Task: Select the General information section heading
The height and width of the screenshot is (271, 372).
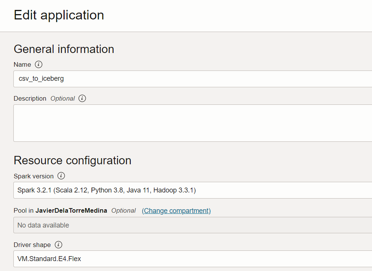Action: [64, 49]
